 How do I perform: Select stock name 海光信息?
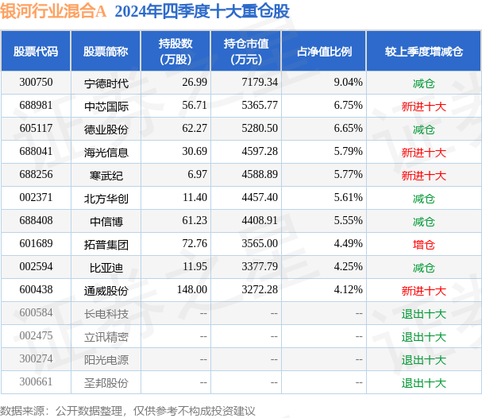106,153
